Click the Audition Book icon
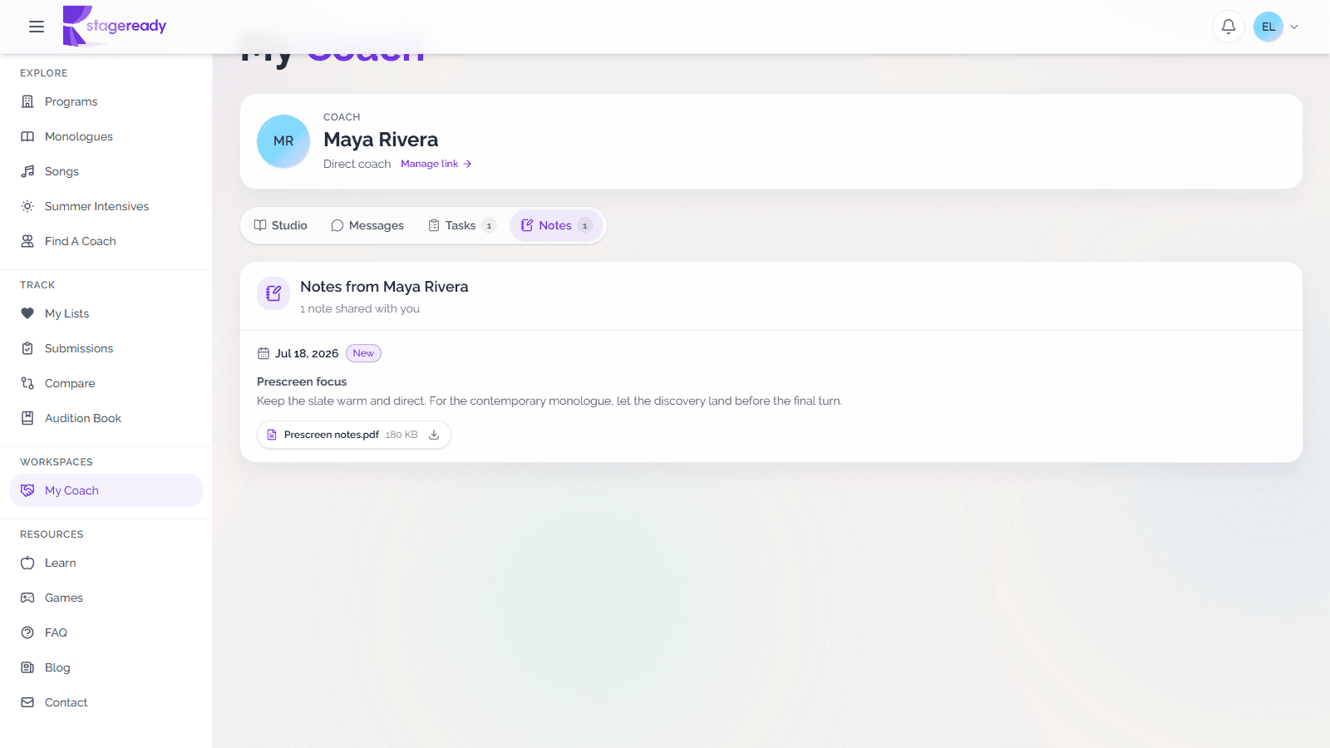The width and height of the screenshot is (1330, 748). click(x=27, y=418)
